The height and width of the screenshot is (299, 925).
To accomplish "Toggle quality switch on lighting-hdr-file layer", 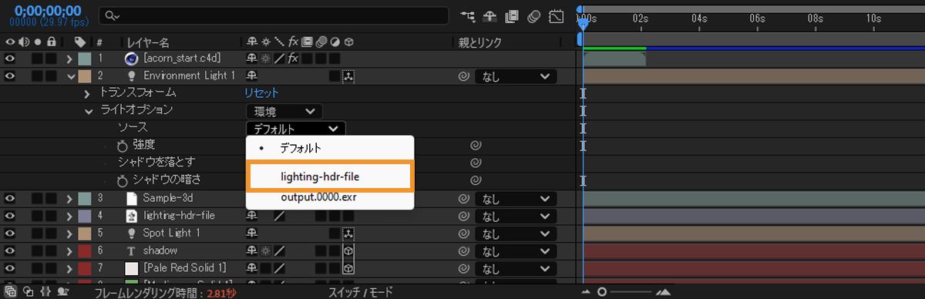I will point(279,216).
